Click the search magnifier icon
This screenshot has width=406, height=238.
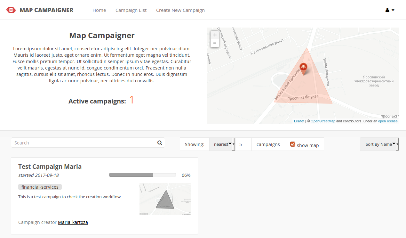click(160, 142)
